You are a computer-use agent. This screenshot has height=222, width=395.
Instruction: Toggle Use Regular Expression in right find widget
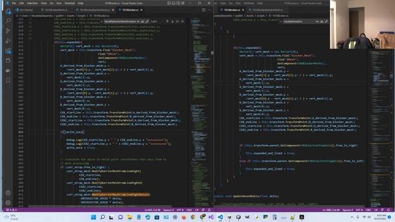tap(326, 22)
